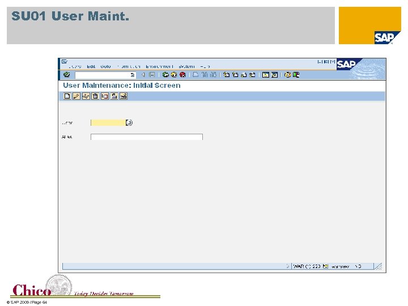Screen dimensions: 408x306
Task: Click the Create New Session icon
Action: click(x=265, y=75)
